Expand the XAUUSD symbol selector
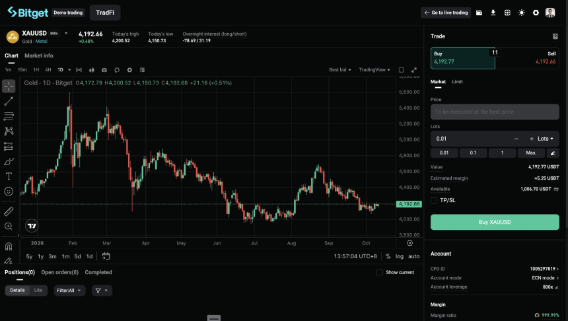The width and height of the screenshot is (568, 321). pyautogui.click(x=66, y=33)
